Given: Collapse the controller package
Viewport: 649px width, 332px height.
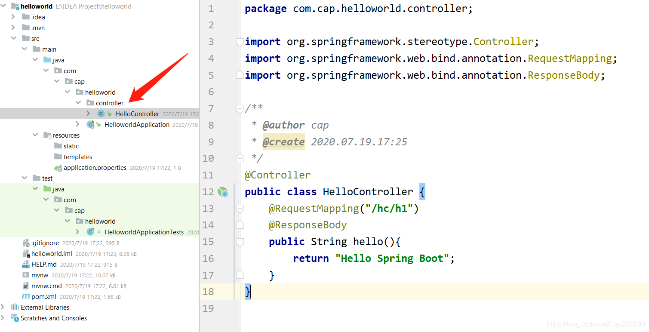Looking at the screenshot, I should point(78,103).
